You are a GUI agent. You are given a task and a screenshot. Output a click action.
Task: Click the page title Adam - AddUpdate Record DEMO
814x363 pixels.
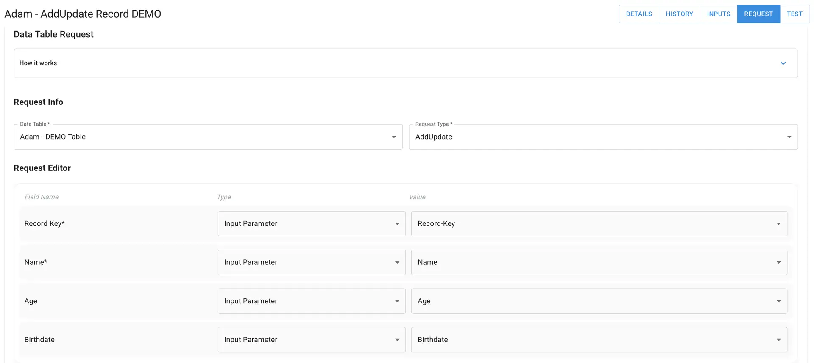pyautogui.click(x=83, y=14)
